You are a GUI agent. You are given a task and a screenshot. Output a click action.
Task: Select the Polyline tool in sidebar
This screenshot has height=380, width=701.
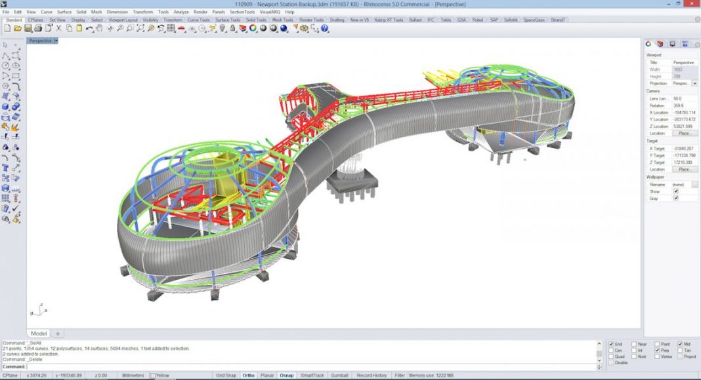(5, 56)
